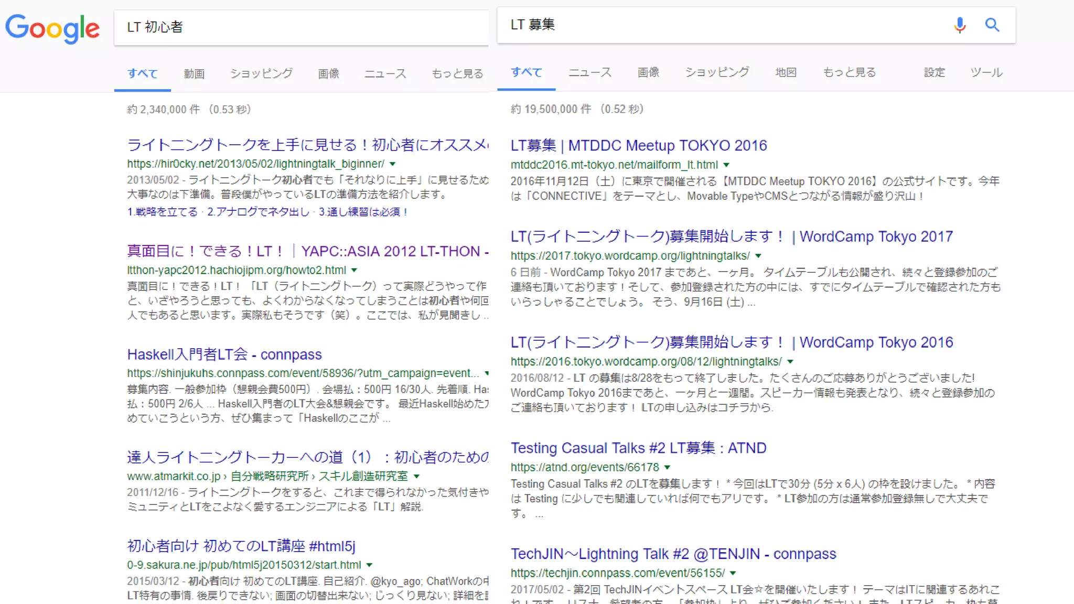Click the magnifying glass search icon
Image resolution: width=1074 pixels, height=604 pixels.
click(992, 25)
